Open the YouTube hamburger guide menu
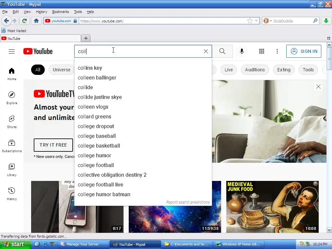Image resolution: width=332 pixels, height=249 pixels. tap(12, 51)
